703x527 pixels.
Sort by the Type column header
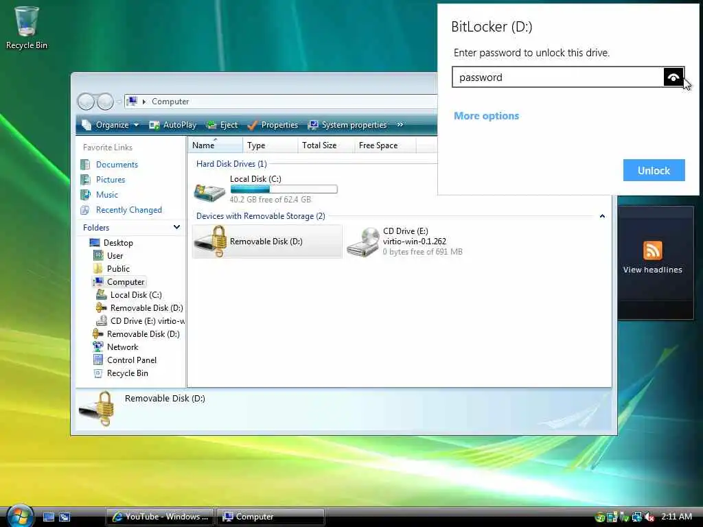tap(270, 145)
